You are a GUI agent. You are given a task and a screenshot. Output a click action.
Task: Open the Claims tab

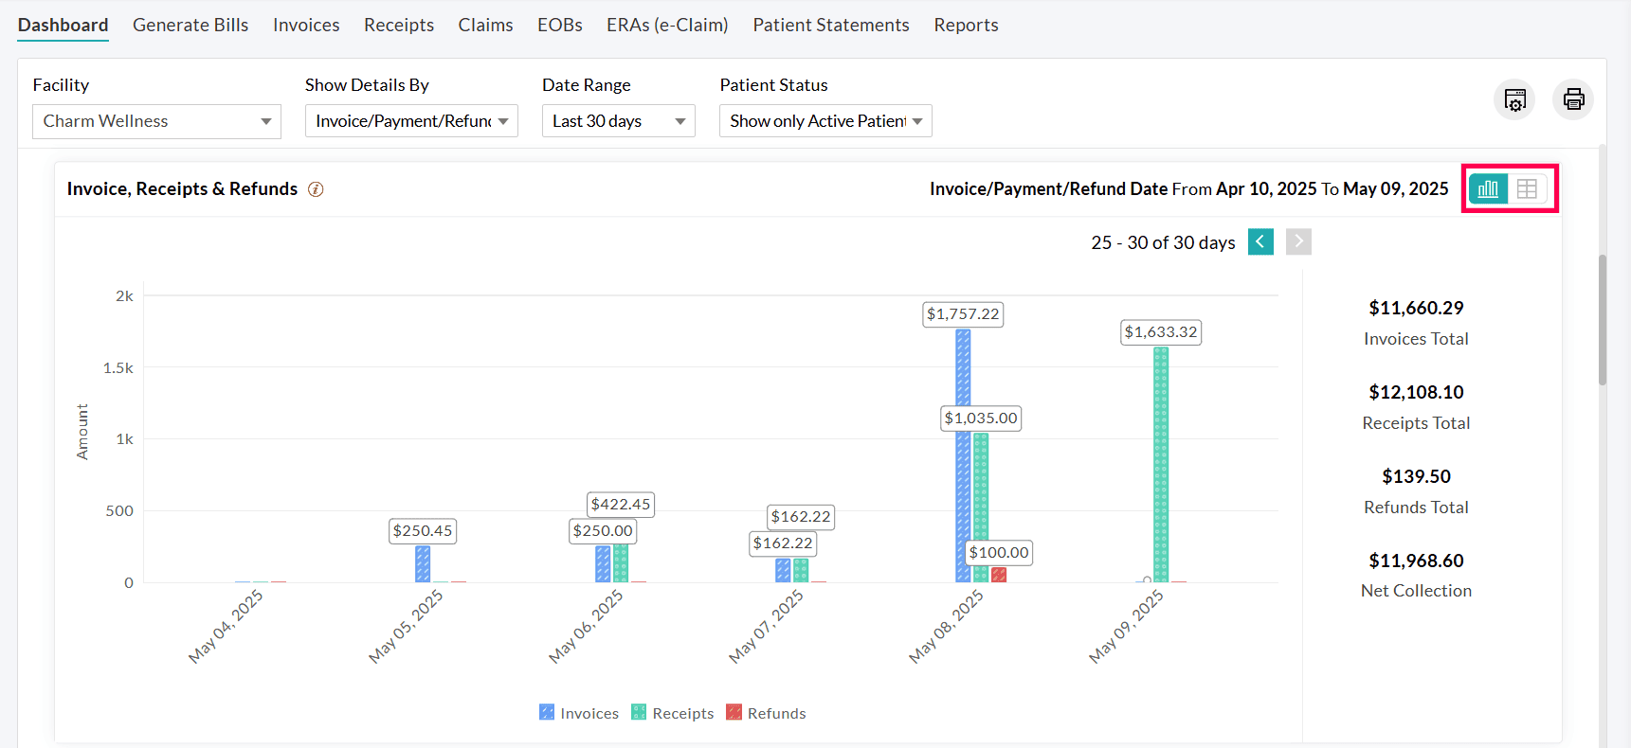coord(485,26)
